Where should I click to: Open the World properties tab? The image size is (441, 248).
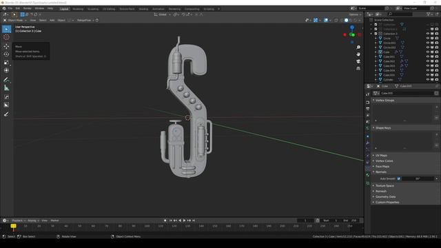click(367, 129)
